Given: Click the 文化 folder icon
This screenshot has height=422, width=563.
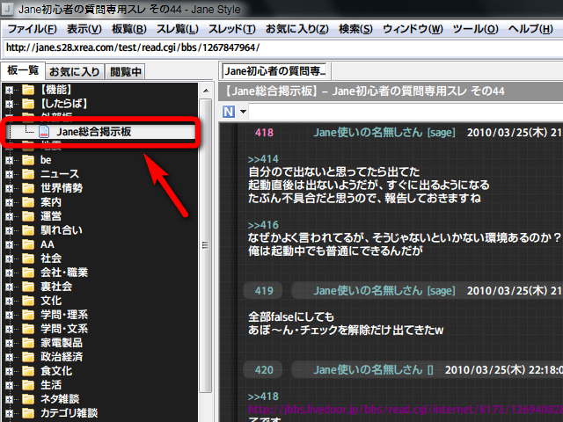Looking at the screenshot, I should [x=28, y=301].
